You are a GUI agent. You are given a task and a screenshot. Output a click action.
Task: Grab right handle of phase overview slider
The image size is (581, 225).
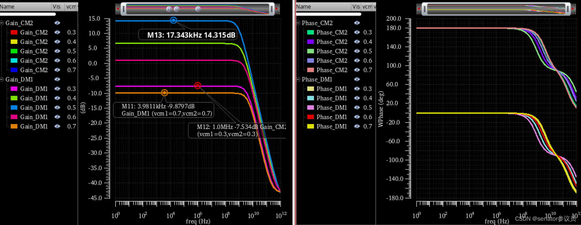568,9
